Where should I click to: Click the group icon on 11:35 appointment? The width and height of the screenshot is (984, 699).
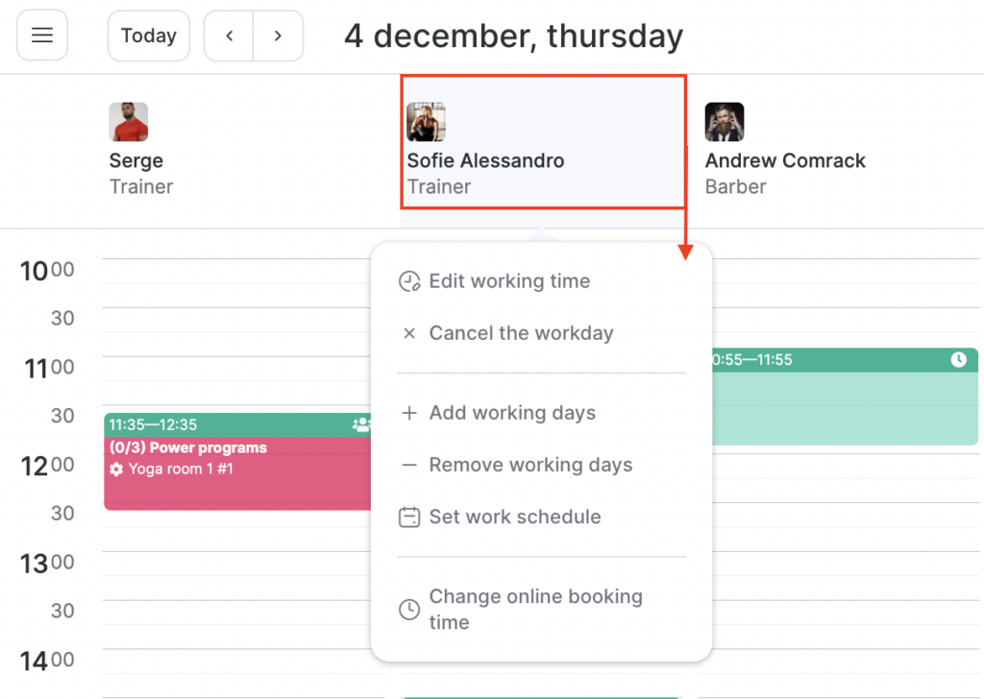pos(361,424)
